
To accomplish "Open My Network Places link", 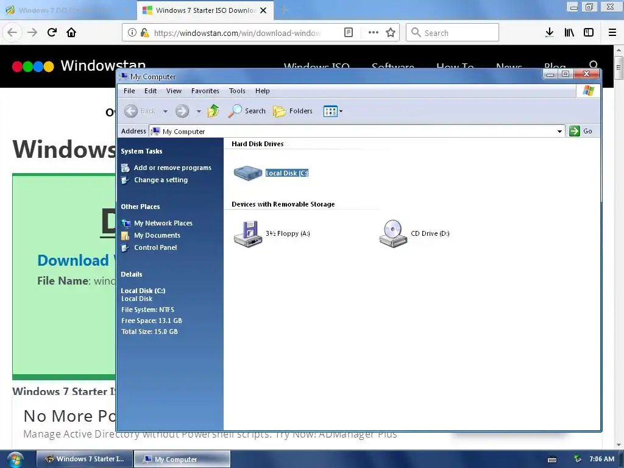I will pos(163,223).
